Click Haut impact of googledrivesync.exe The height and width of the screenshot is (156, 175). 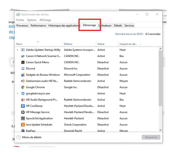coord(122,94)
